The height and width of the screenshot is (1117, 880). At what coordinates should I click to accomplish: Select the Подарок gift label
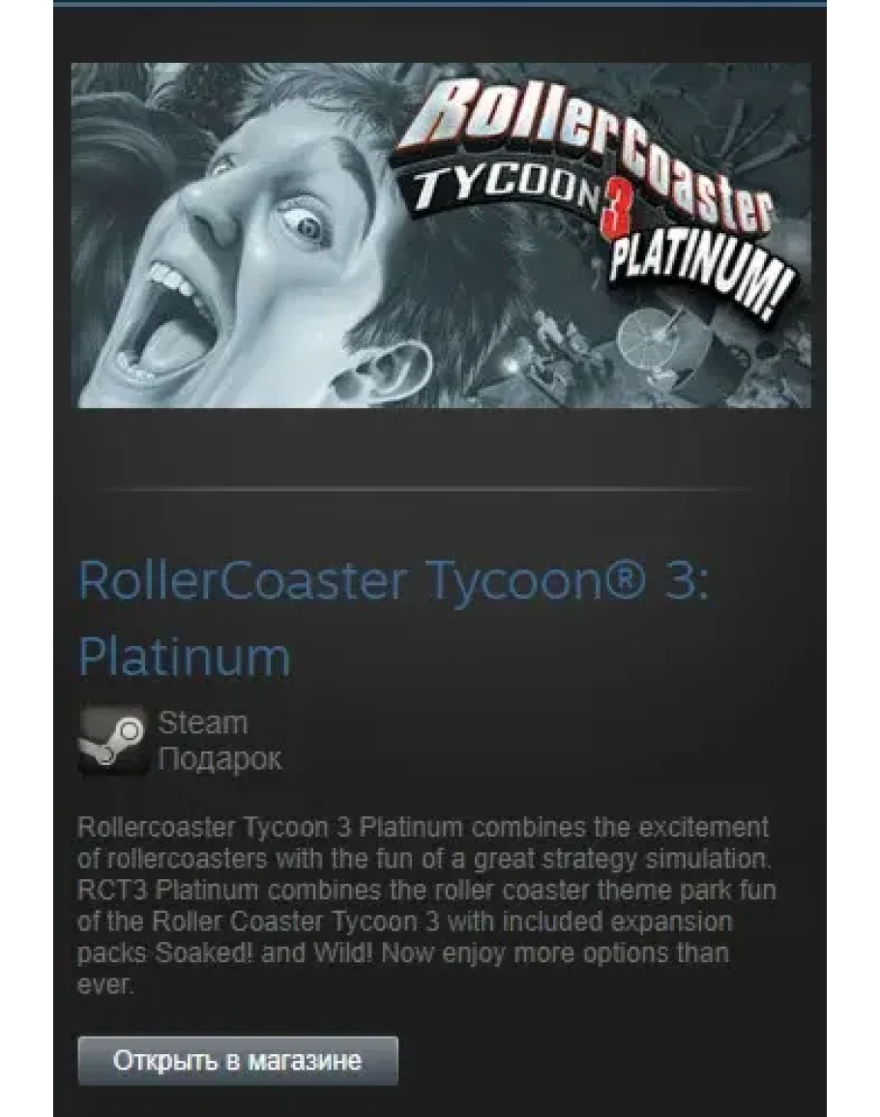[x=220, y=759]
